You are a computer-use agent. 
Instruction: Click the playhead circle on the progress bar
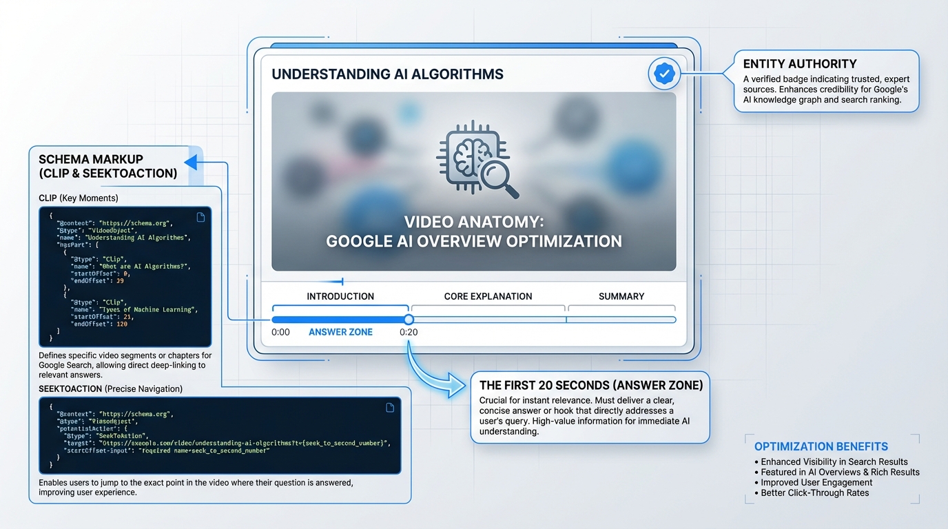pyautogui.click(x=409, y=319)
